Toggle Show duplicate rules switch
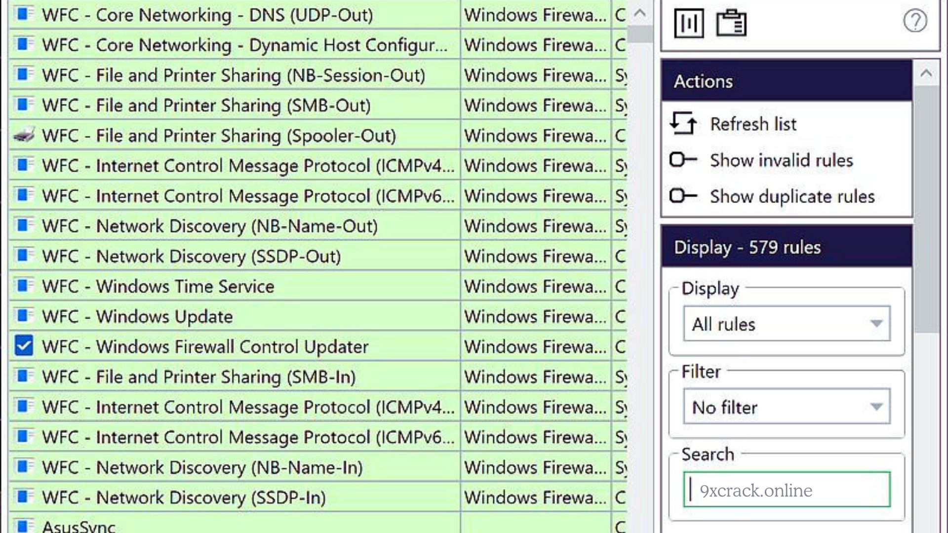Image resolution: width=948 pixels, height=533 pixels. pyautogui.click(x=683, y=196)
